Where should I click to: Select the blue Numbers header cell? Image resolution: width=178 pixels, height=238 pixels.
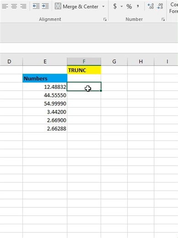45,78
